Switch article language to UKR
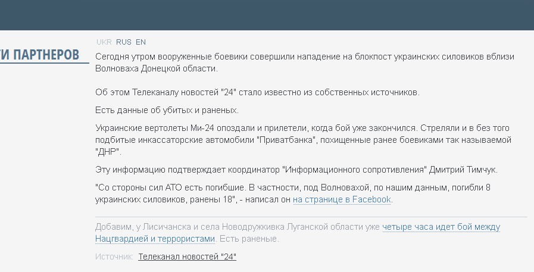The height and width of the screenshot is (272, 534). pos(104,42)
